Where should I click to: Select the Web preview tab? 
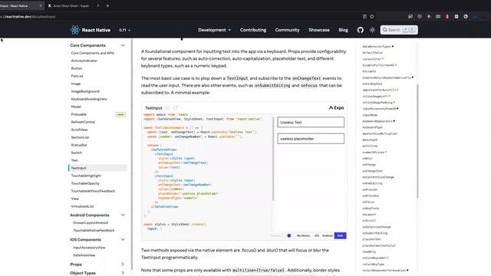pos(340,235)
